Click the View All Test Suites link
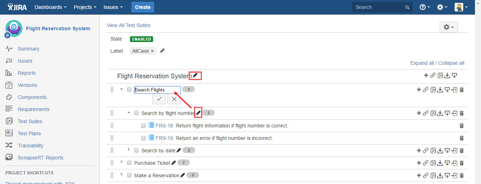This screenshot has width=481, height=184. 129,25
